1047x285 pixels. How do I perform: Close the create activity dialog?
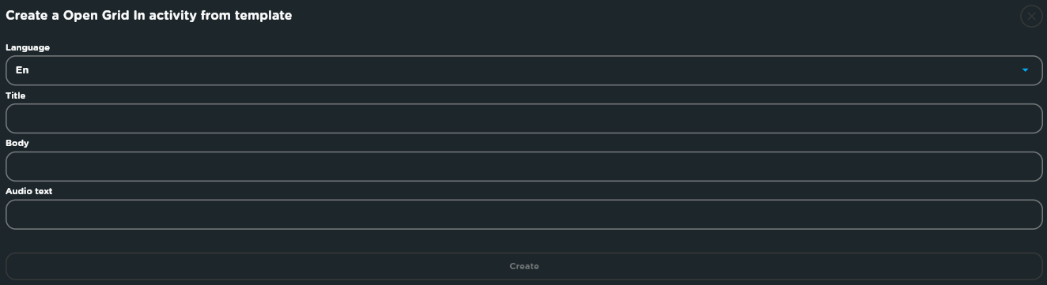1031,16
